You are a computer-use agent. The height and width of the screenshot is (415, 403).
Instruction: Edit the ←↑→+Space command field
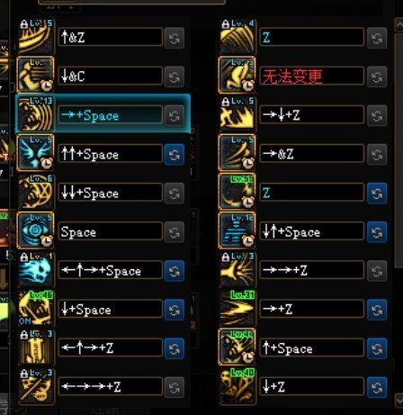pyautogui.click(x=111, y=270)
